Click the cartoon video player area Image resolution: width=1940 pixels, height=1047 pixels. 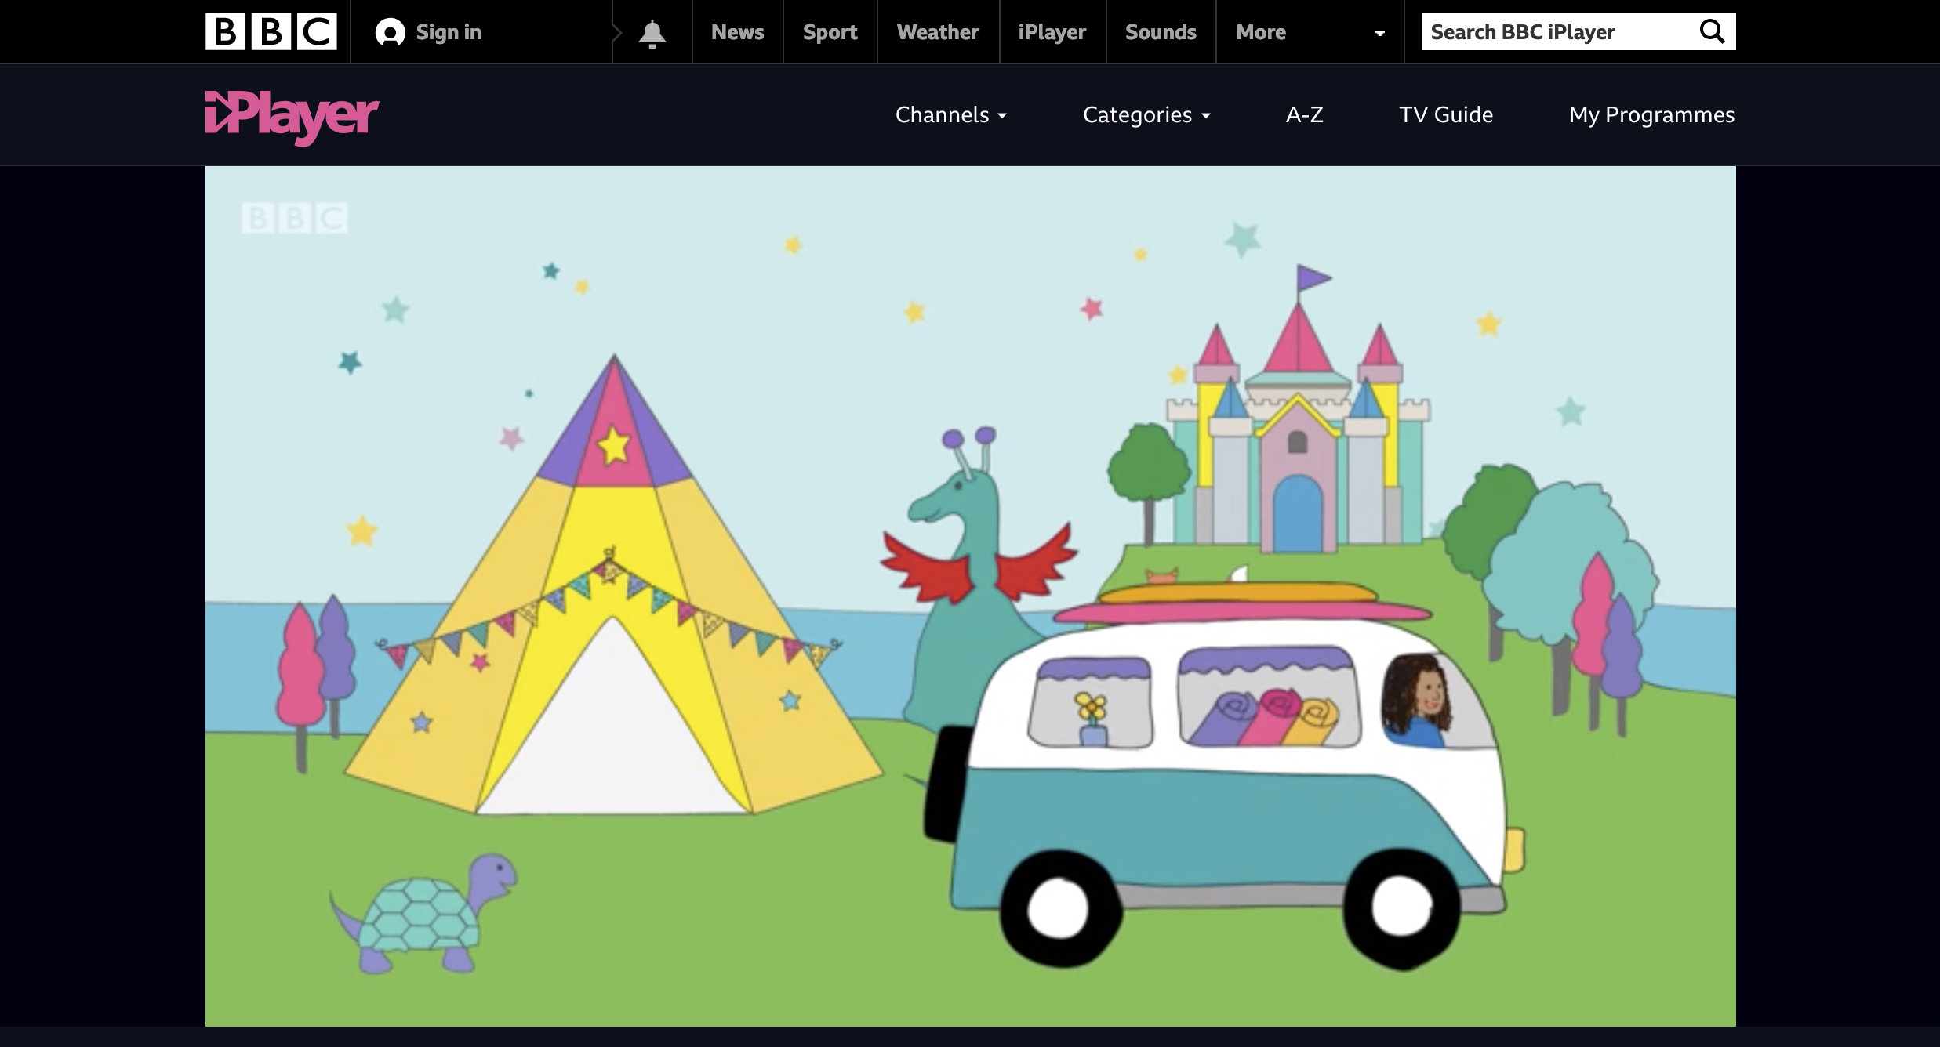point(970,596)
